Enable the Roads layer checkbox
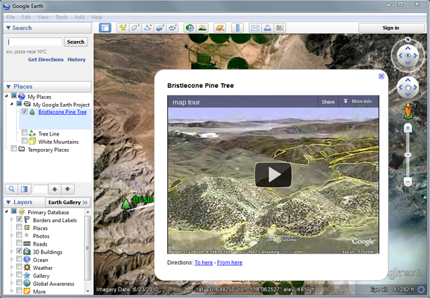 click(19, 244)
